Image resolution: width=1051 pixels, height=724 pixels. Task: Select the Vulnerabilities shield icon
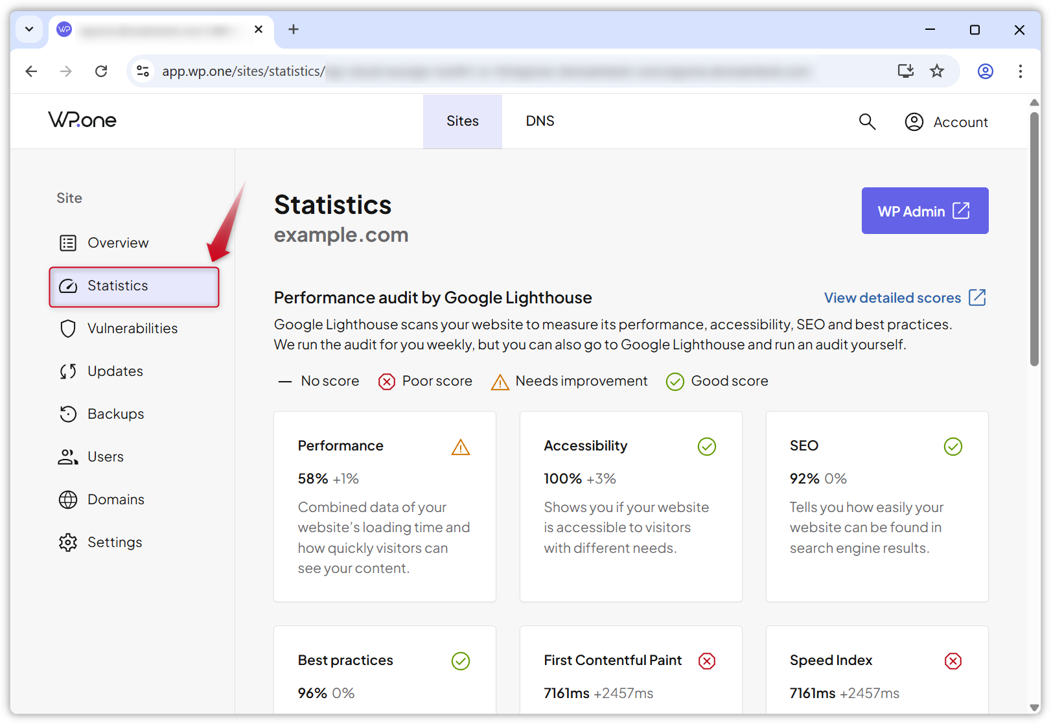click(x=69, y=329)
